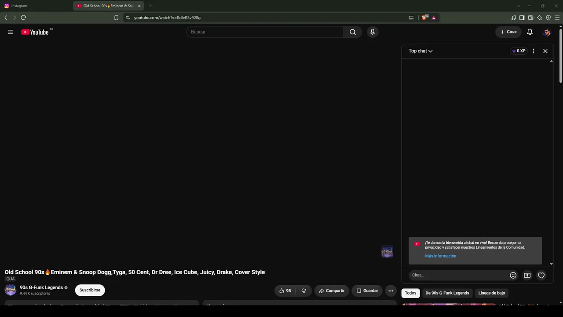This screenshot has height=317, width=563.
Task: Click the chat scroll-down arrow
Action: pyautogui.click(x=551, y=264)
